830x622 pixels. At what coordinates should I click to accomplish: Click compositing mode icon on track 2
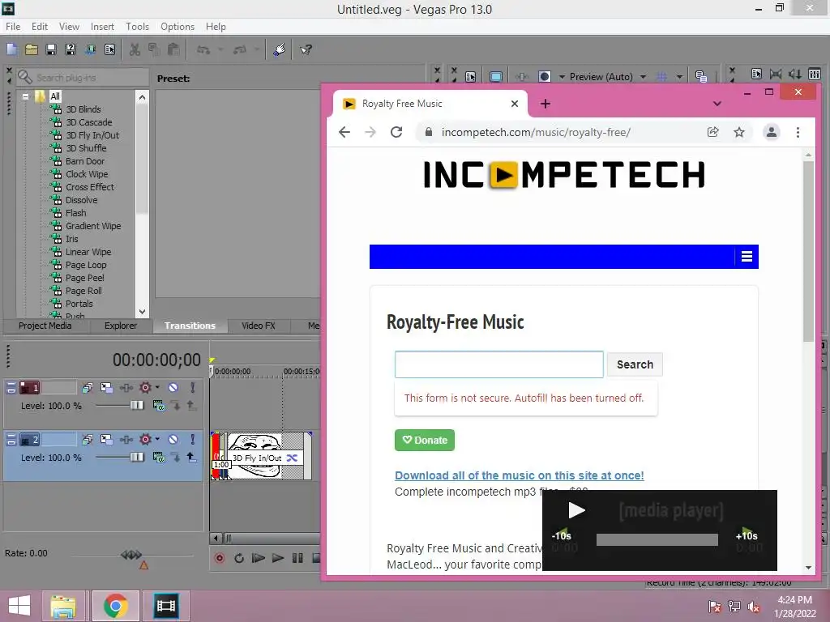[158, 457]
